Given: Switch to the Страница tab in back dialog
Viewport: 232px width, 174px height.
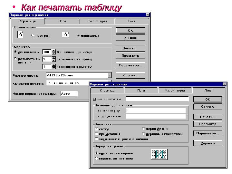Looking at the screenshot, I should pyautogui.click(x=27, y=21).
